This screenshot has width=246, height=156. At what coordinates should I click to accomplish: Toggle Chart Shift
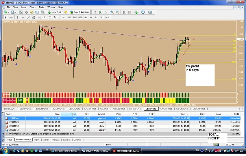pyautogui.click(x=129, y=12)
